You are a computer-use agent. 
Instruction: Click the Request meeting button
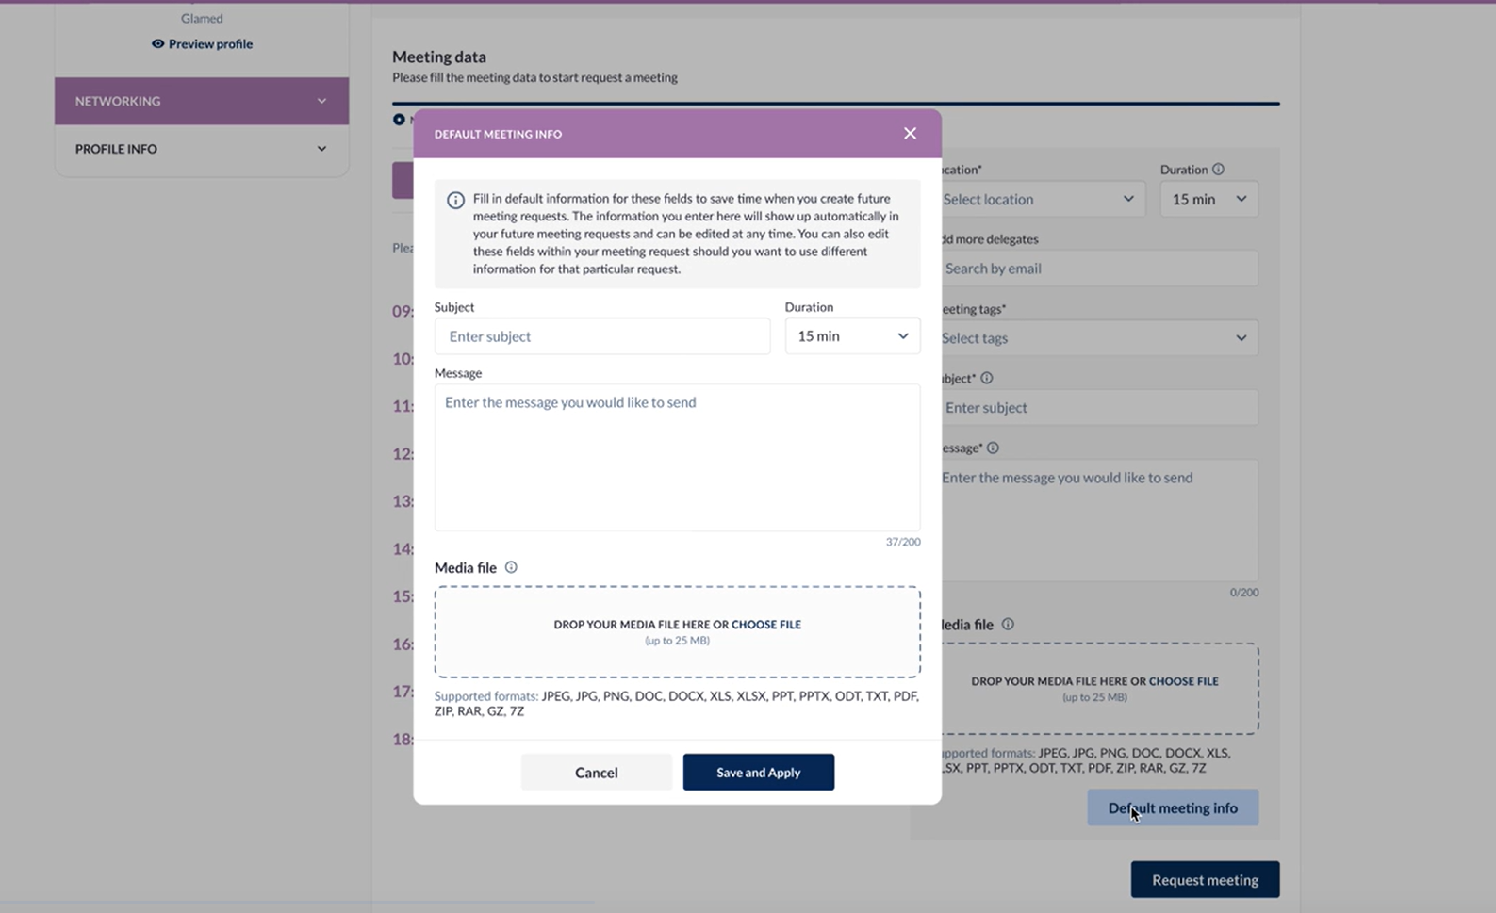[1205, 880]
